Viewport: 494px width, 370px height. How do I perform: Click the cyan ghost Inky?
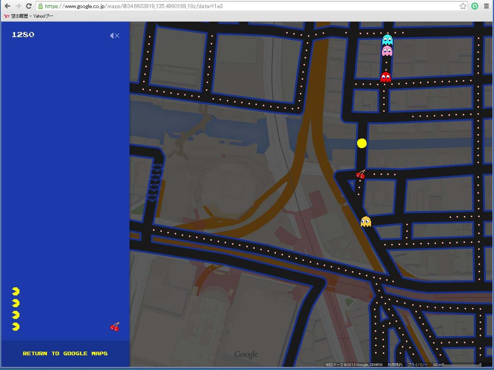coord(387,40)
